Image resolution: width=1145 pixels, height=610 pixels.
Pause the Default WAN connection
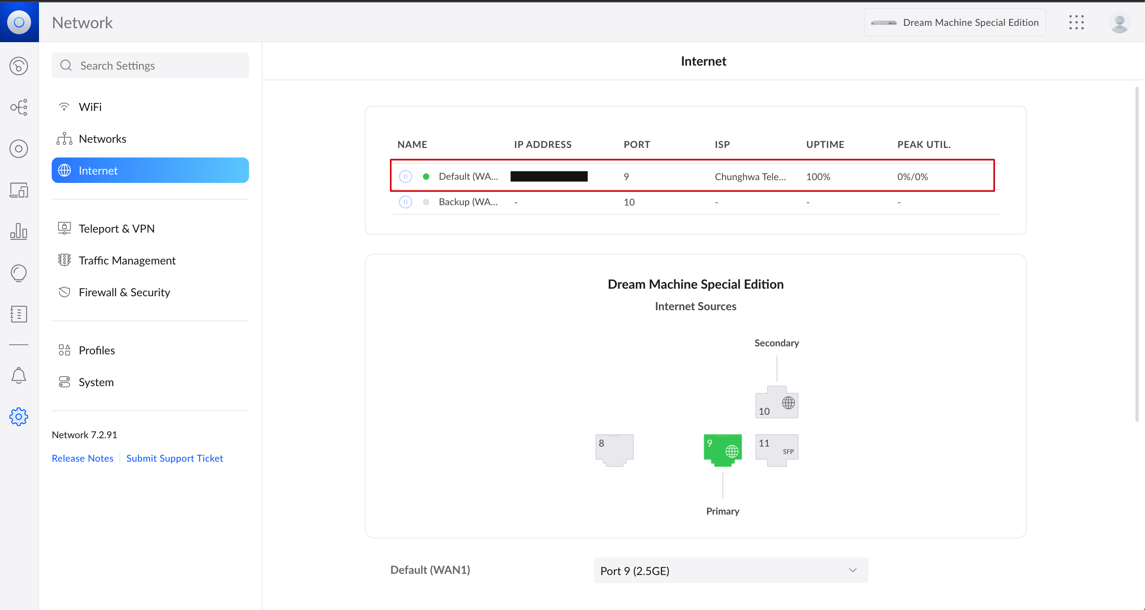(x=405, y=177)
